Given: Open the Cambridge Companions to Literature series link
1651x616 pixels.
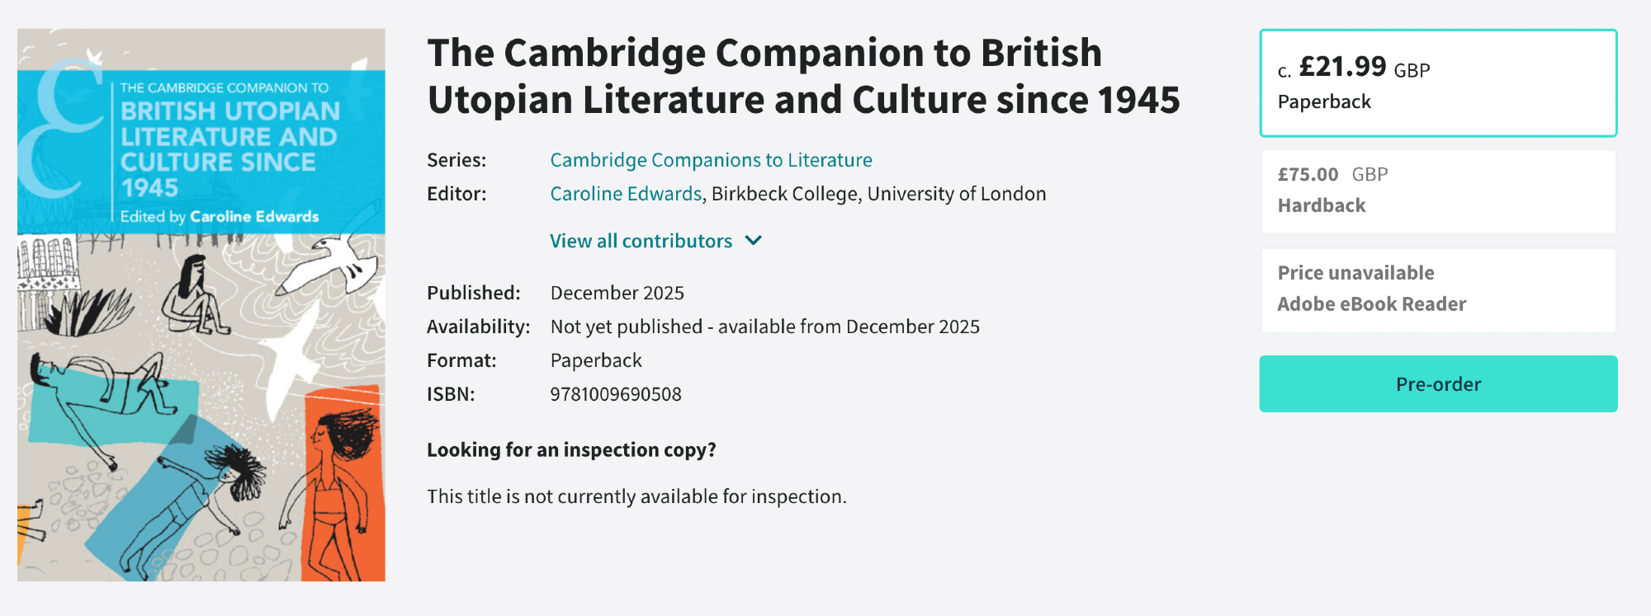Looking at the screenshot, I should pyautogui.click(x=711, y=160).
